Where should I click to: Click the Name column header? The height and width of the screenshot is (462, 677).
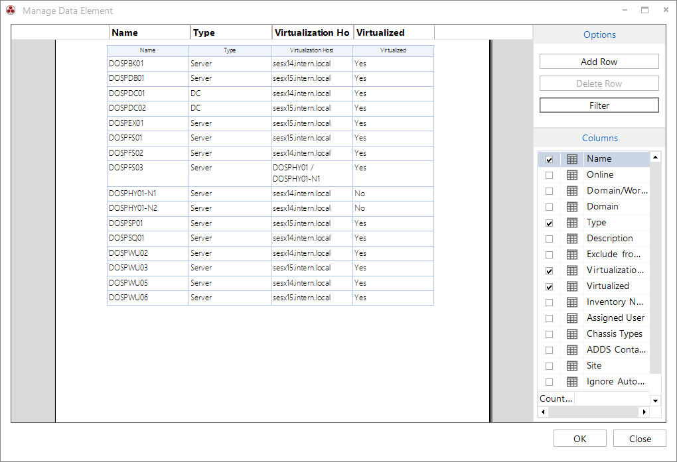tap(149, 32)
